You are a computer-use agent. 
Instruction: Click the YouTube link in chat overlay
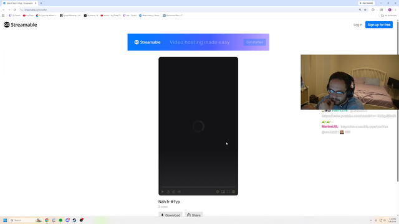358,116
